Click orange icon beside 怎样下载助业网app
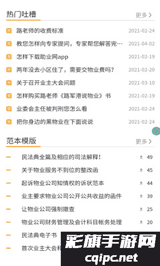This screenshot has width=160, height=266. click(9, 57)
